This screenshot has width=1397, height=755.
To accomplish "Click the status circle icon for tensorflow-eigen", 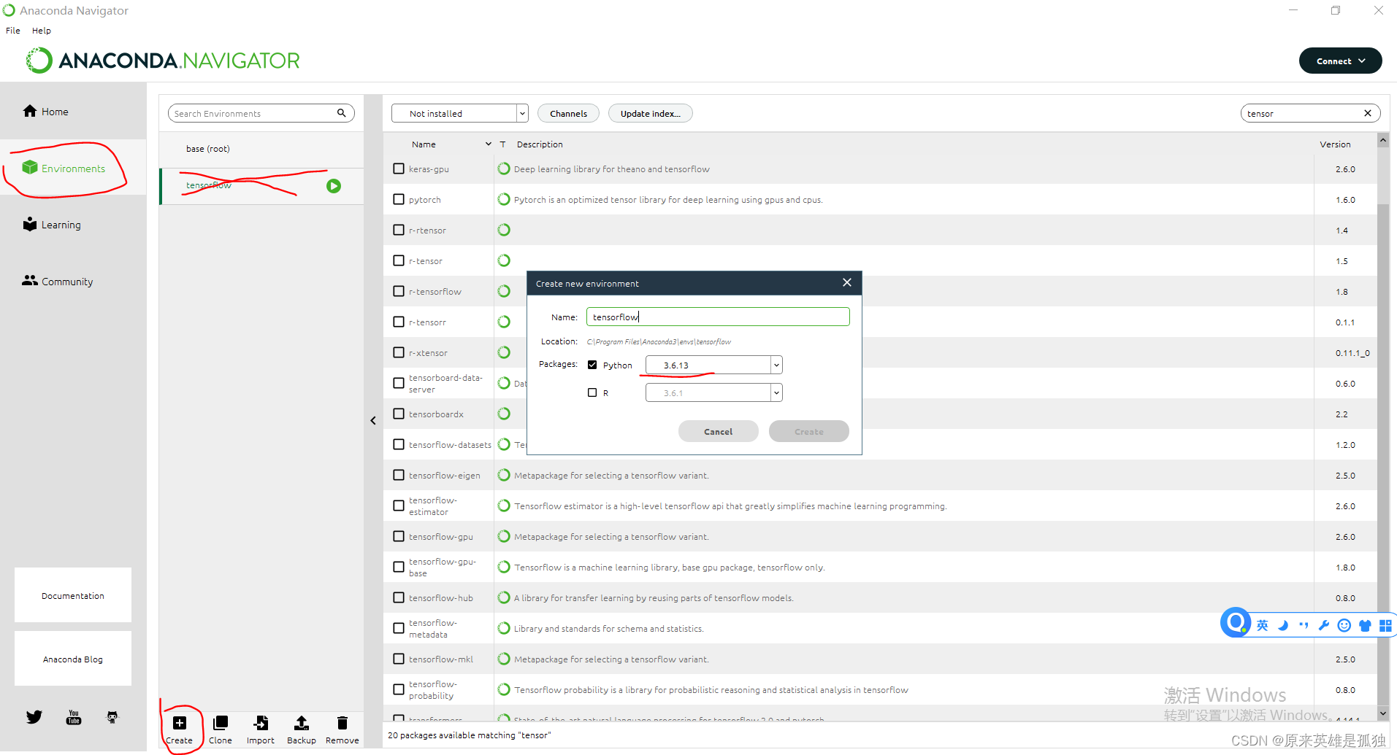I will point(504,475).
